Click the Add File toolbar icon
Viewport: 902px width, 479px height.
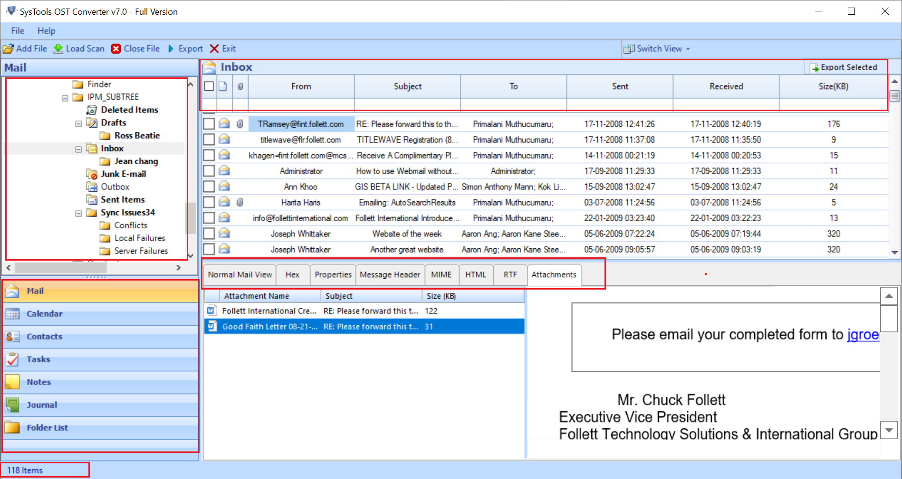(9, 49)
